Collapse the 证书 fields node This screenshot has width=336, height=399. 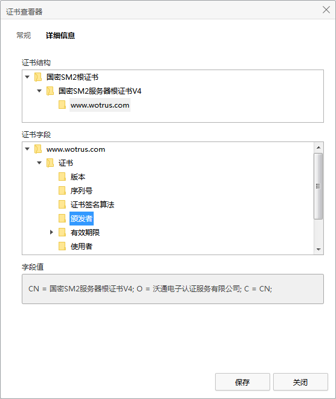pos(39,163)
